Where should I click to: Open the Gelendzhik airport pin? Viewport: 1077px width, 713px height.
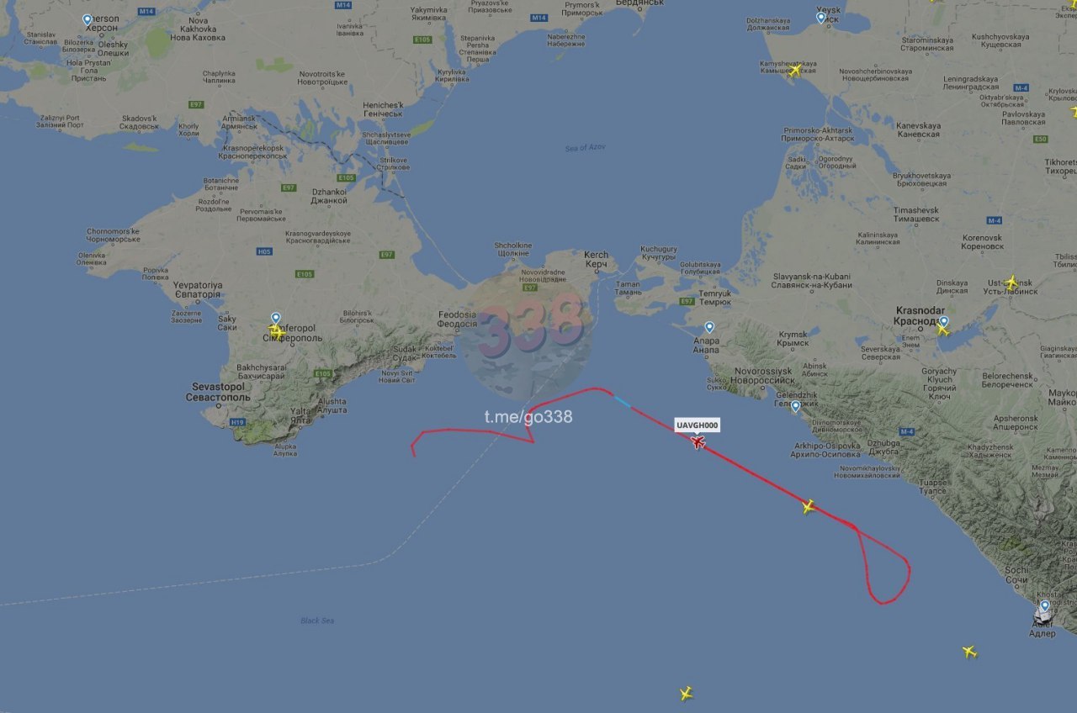[795, 406]
